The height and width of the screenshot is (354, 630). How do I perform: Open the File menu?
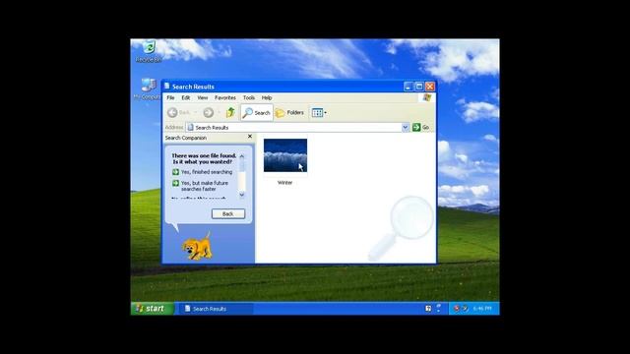(x=170, y=97)
